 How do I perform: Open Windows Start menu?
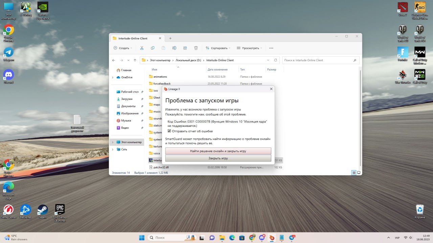pos(142,238)
